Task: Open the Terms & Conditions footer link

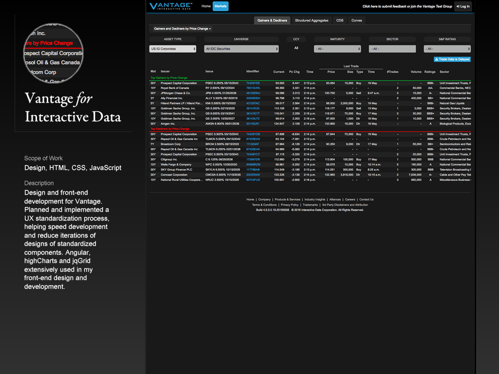Action: [x=264, y=205]
